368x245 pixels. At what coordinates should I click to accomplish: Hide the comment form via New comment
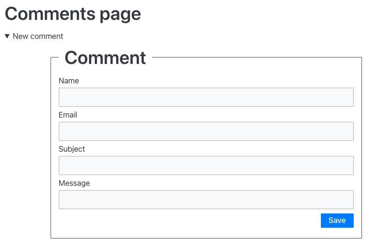pos(38,36)
